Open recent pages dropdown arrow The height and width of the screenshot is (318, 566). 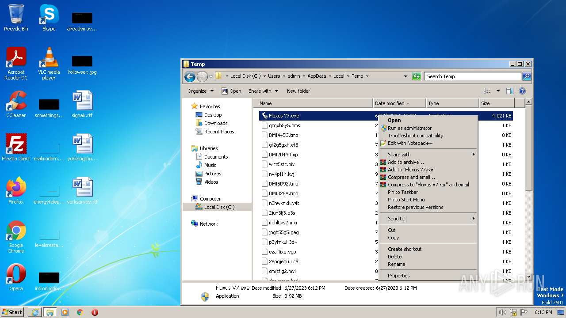210,76
